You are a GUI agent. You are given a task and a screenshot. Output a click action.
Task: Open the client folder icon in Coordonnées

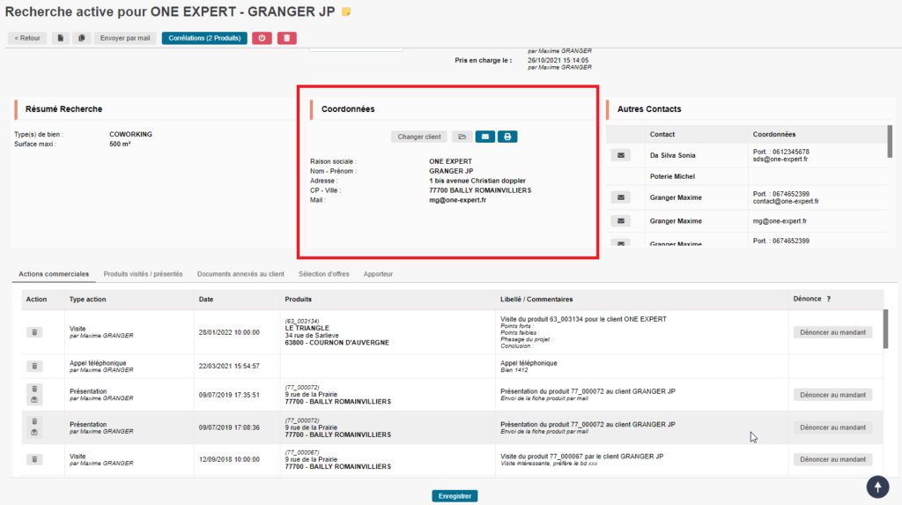[462, 137]
